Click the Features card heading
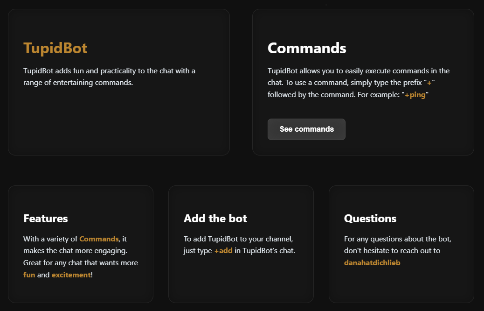The width and height of the screenshot is (484, 311). tap(45, 218)
